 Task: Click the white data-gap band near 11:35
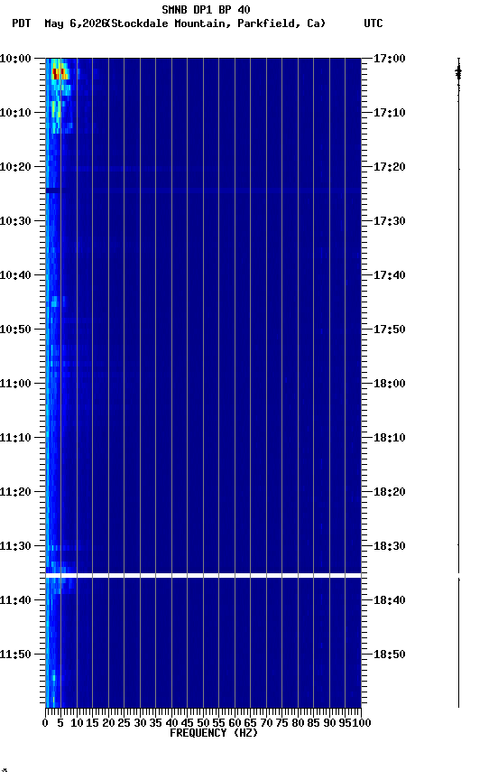click(203, 576)
